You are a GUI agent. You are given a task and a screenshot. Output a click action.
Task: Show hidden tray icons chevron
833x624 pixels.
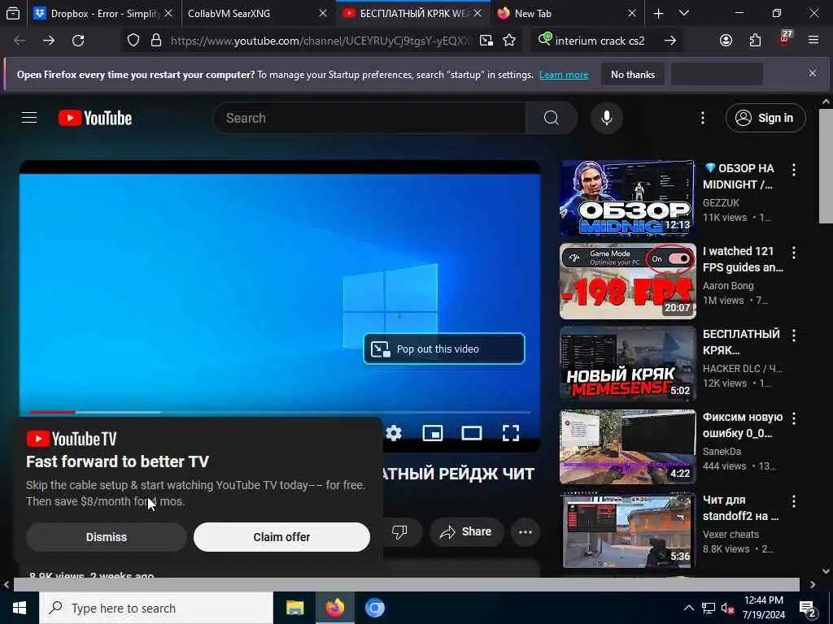tap(688, 608)
